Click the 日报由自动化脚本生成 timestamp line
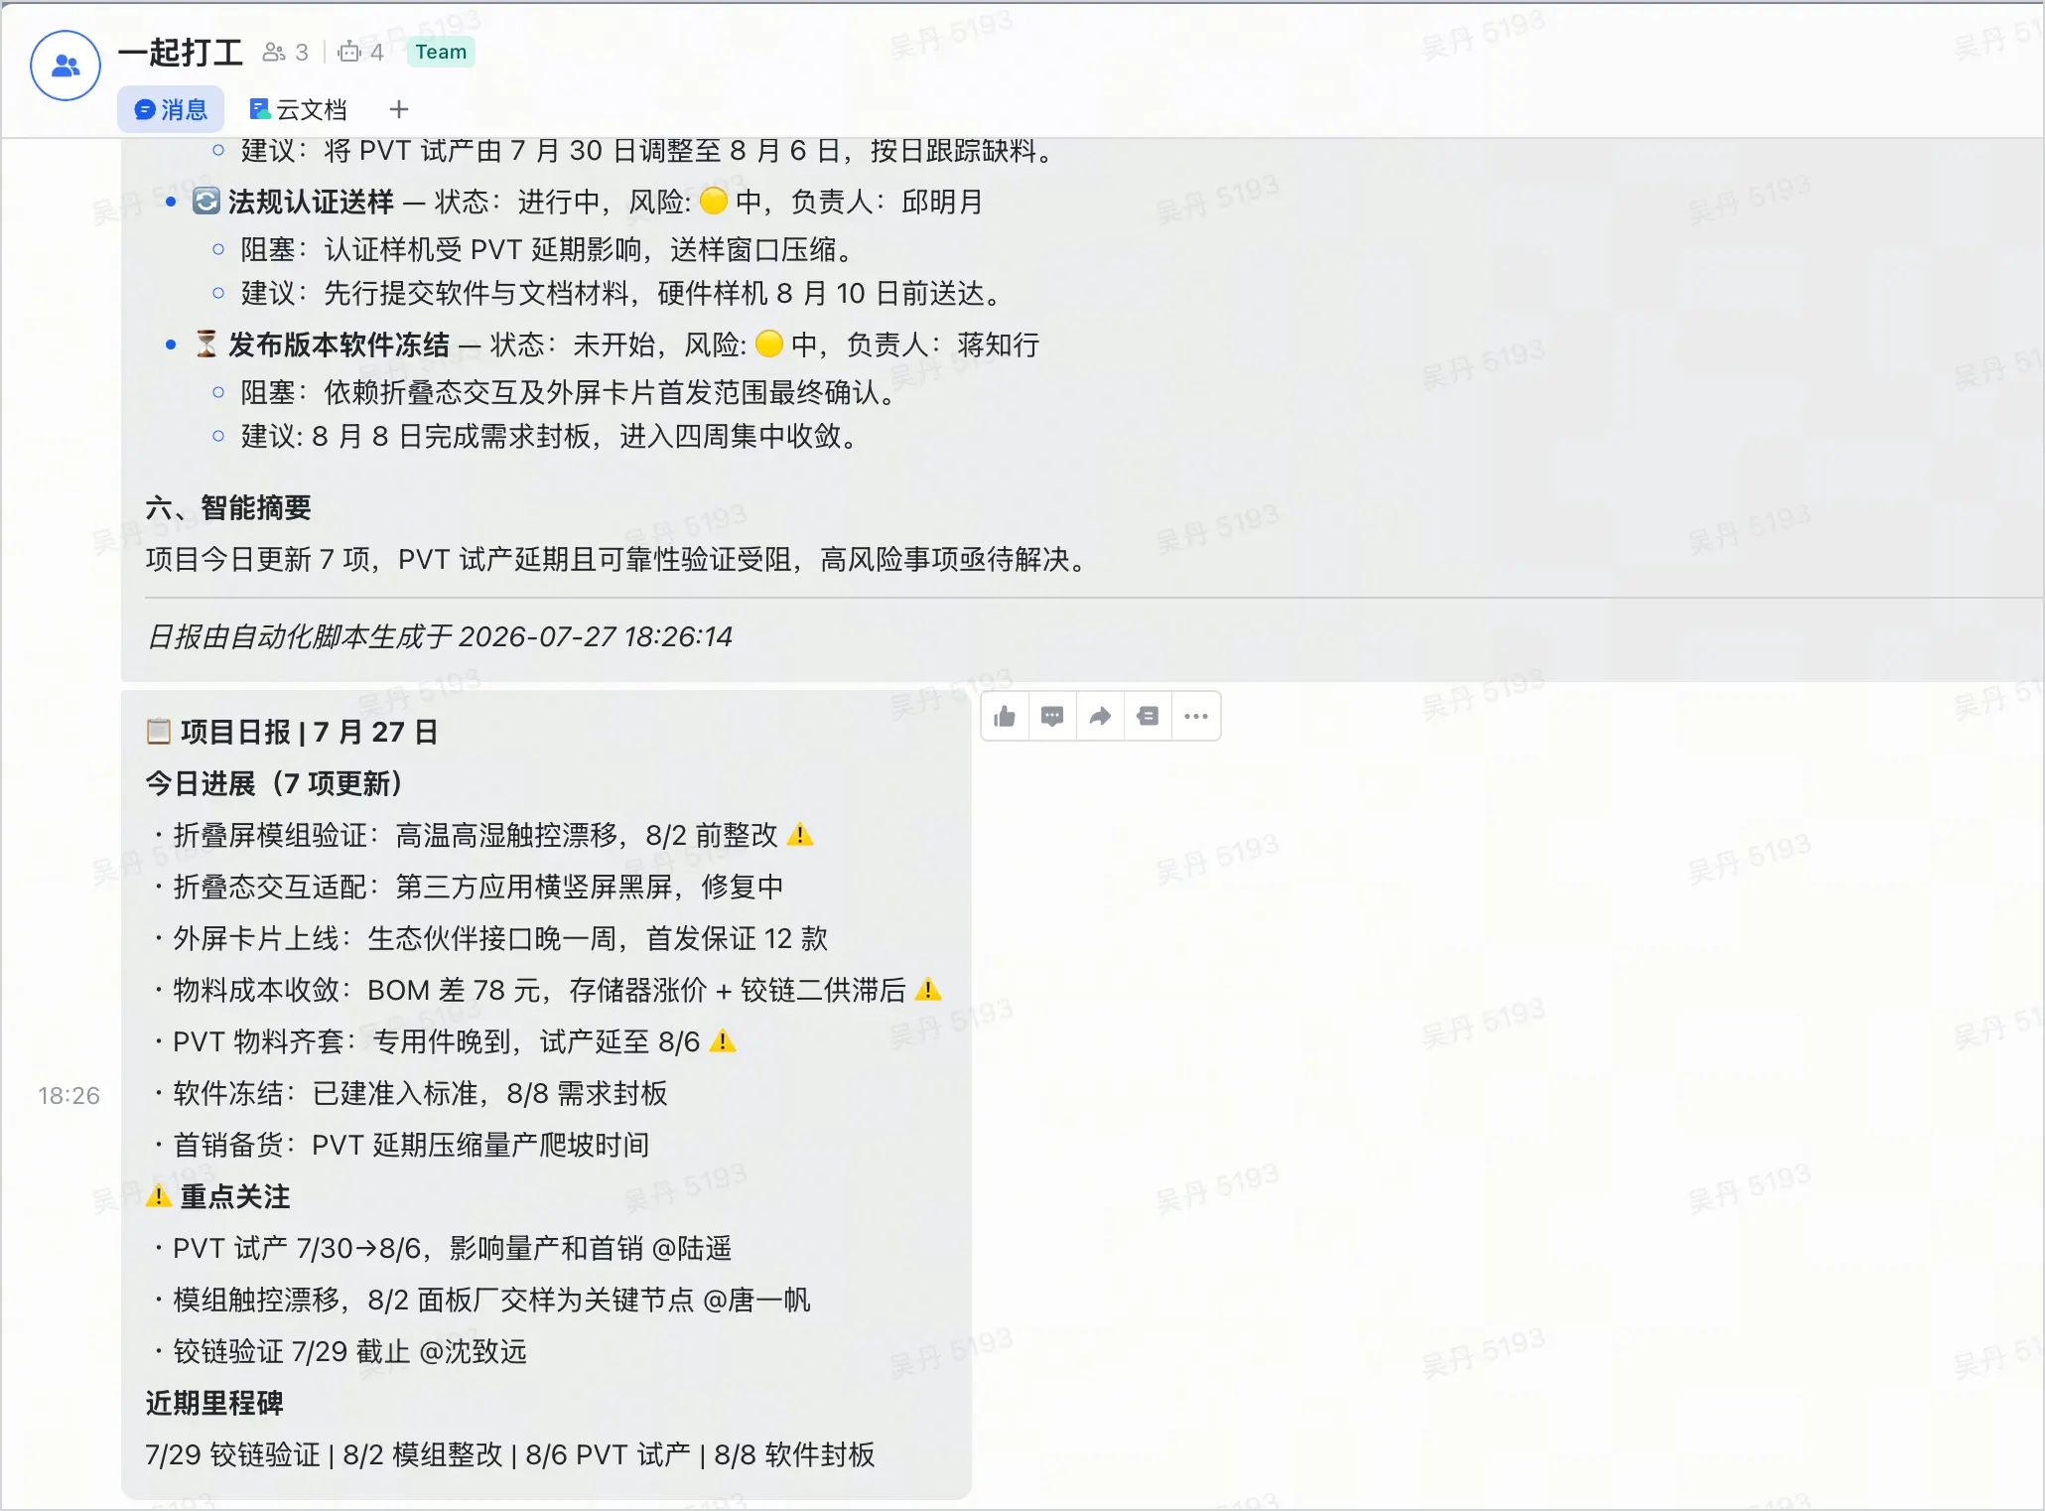2045x1511 pixels. [440, 636]
